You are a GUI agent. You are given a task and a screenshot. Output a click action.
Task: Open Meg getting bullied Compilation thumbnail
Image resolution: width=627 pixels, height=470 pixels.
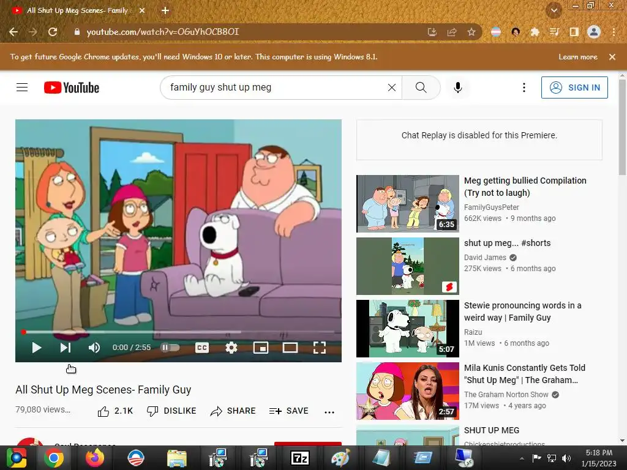(x=407, y=203)
